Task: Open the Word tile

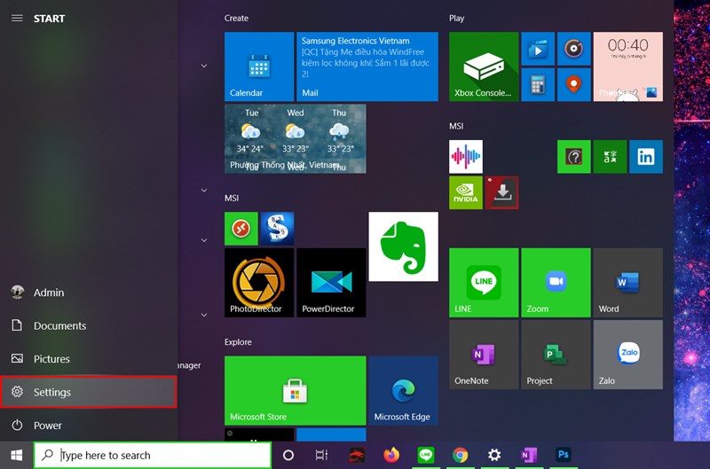Action: [628, 283]
